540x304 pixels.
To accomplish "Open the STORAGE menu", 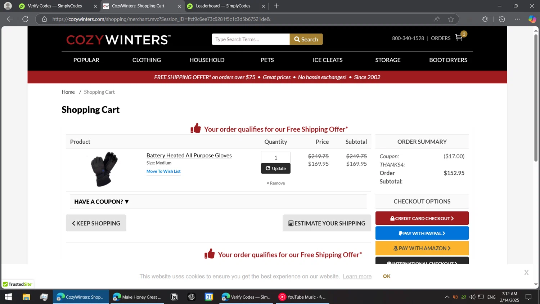I will (x=388, y=60).
